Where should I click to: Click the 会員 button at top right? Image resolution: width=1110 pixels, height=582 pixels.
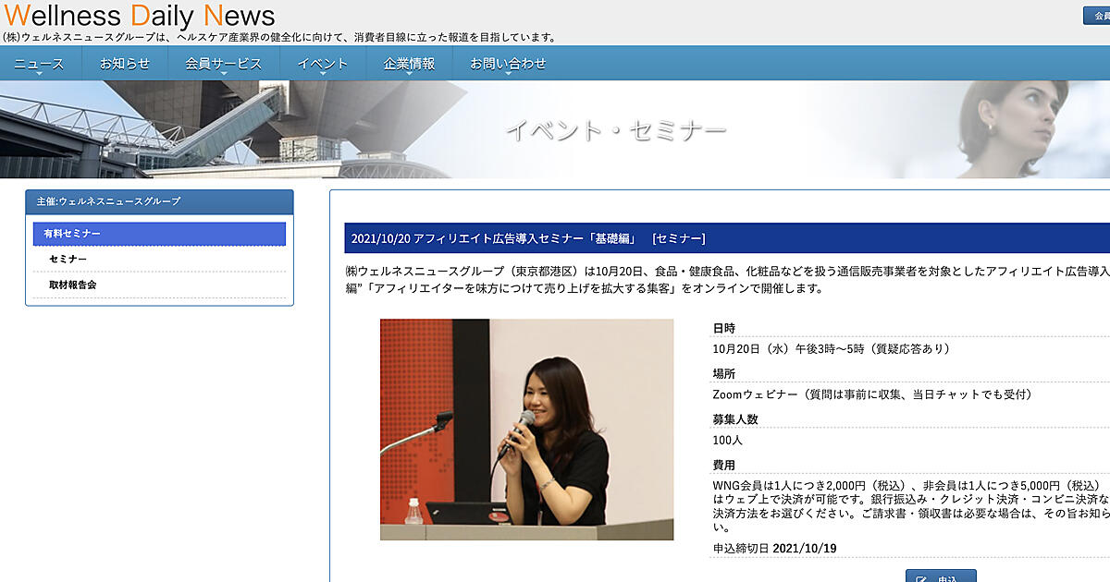pyautogui.click(x=1099, y=16)
